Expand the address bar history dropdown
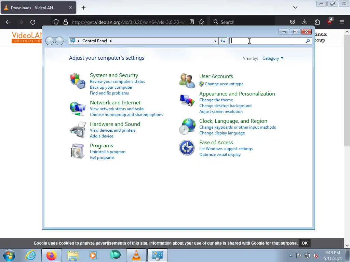350x262 pixels. click(x=215, y=41)
